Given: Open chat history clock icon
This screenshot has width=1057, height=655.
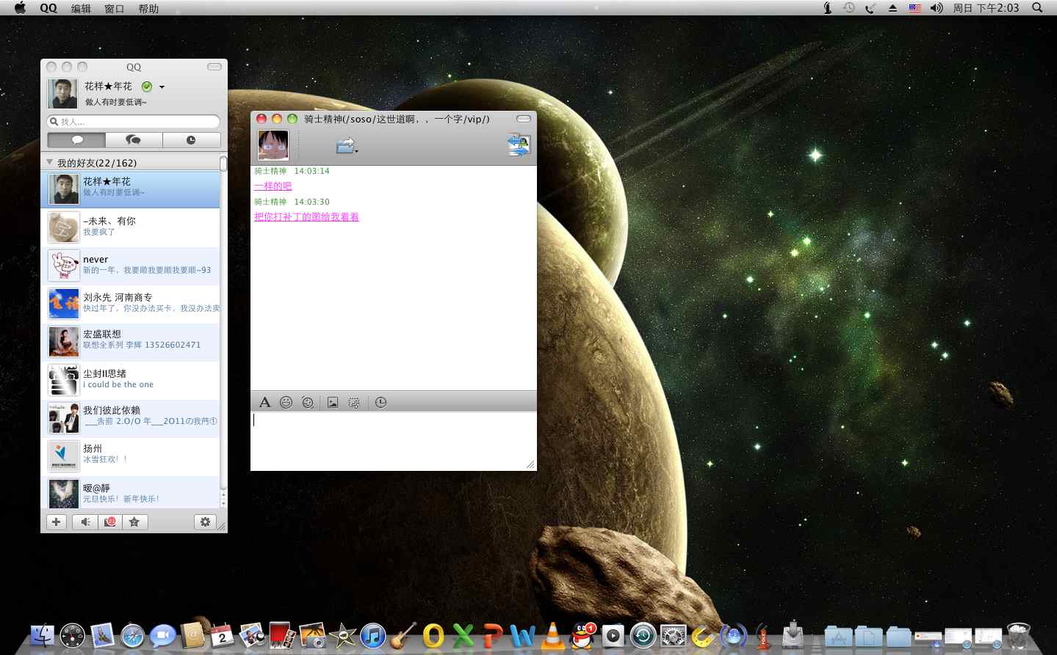Looking at the screenshot, I should point(380,402).
